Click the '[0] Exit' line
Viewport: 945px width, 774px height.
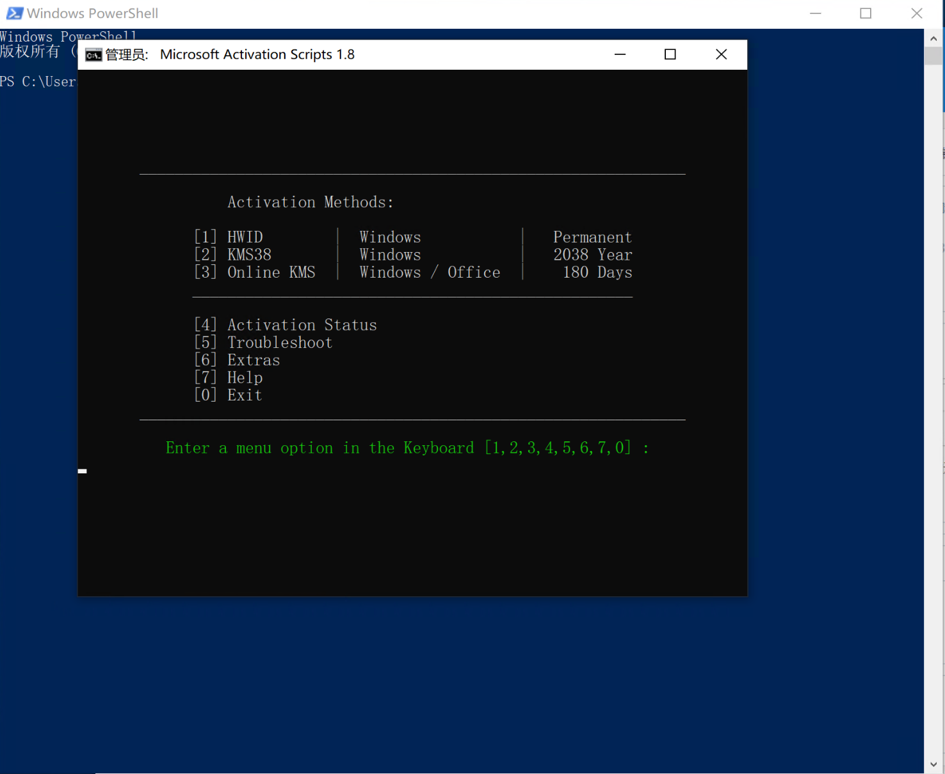point(229,395)
